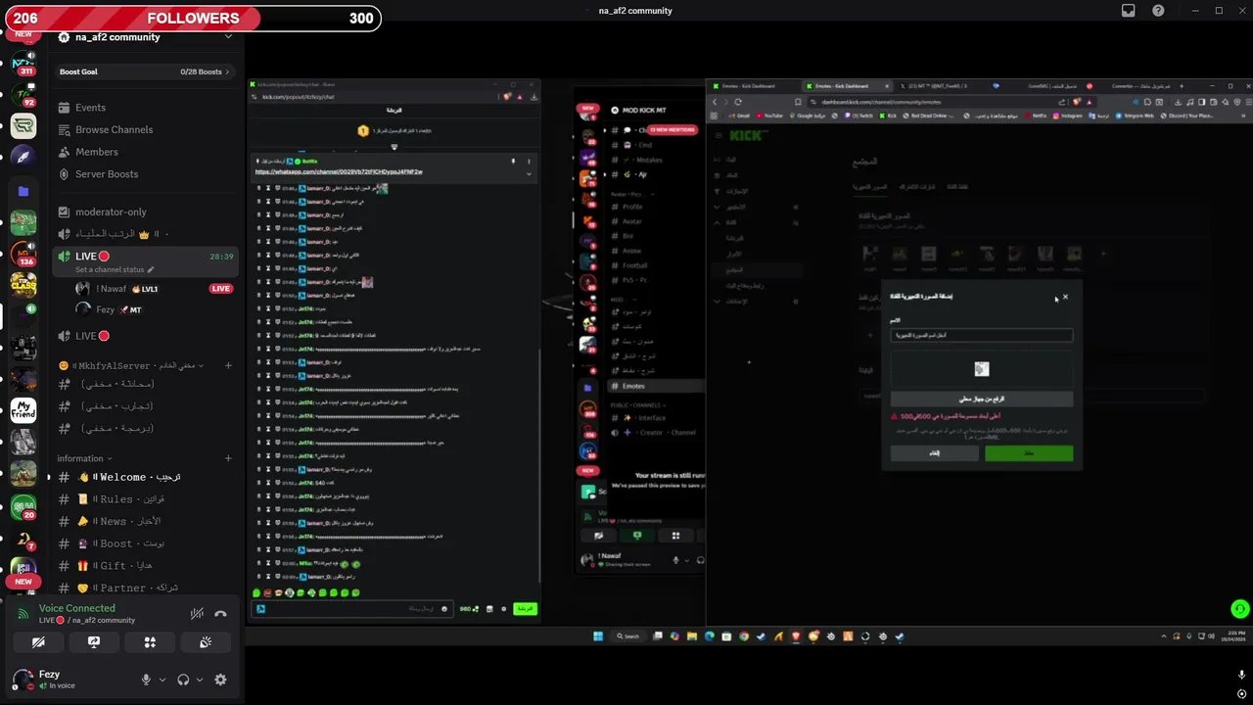The image size is (1253, 705).
Task: Open the Activities launcher icon
Action: pos(150,642)
